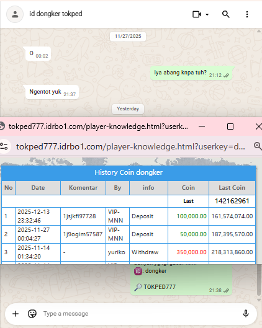Select the message Iya abang knpa tuh?
Viewport: 262px width, 328px height.
(192, 73)
